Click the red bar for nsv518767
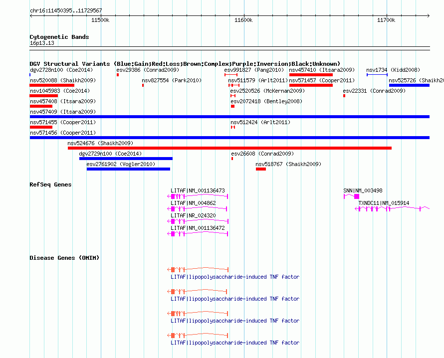 (261, 169)
